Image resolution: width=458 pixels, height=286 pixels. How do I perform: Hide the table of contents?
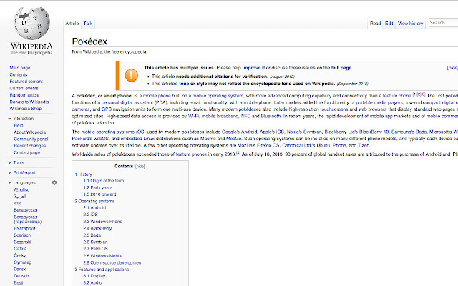coord(140,165)
